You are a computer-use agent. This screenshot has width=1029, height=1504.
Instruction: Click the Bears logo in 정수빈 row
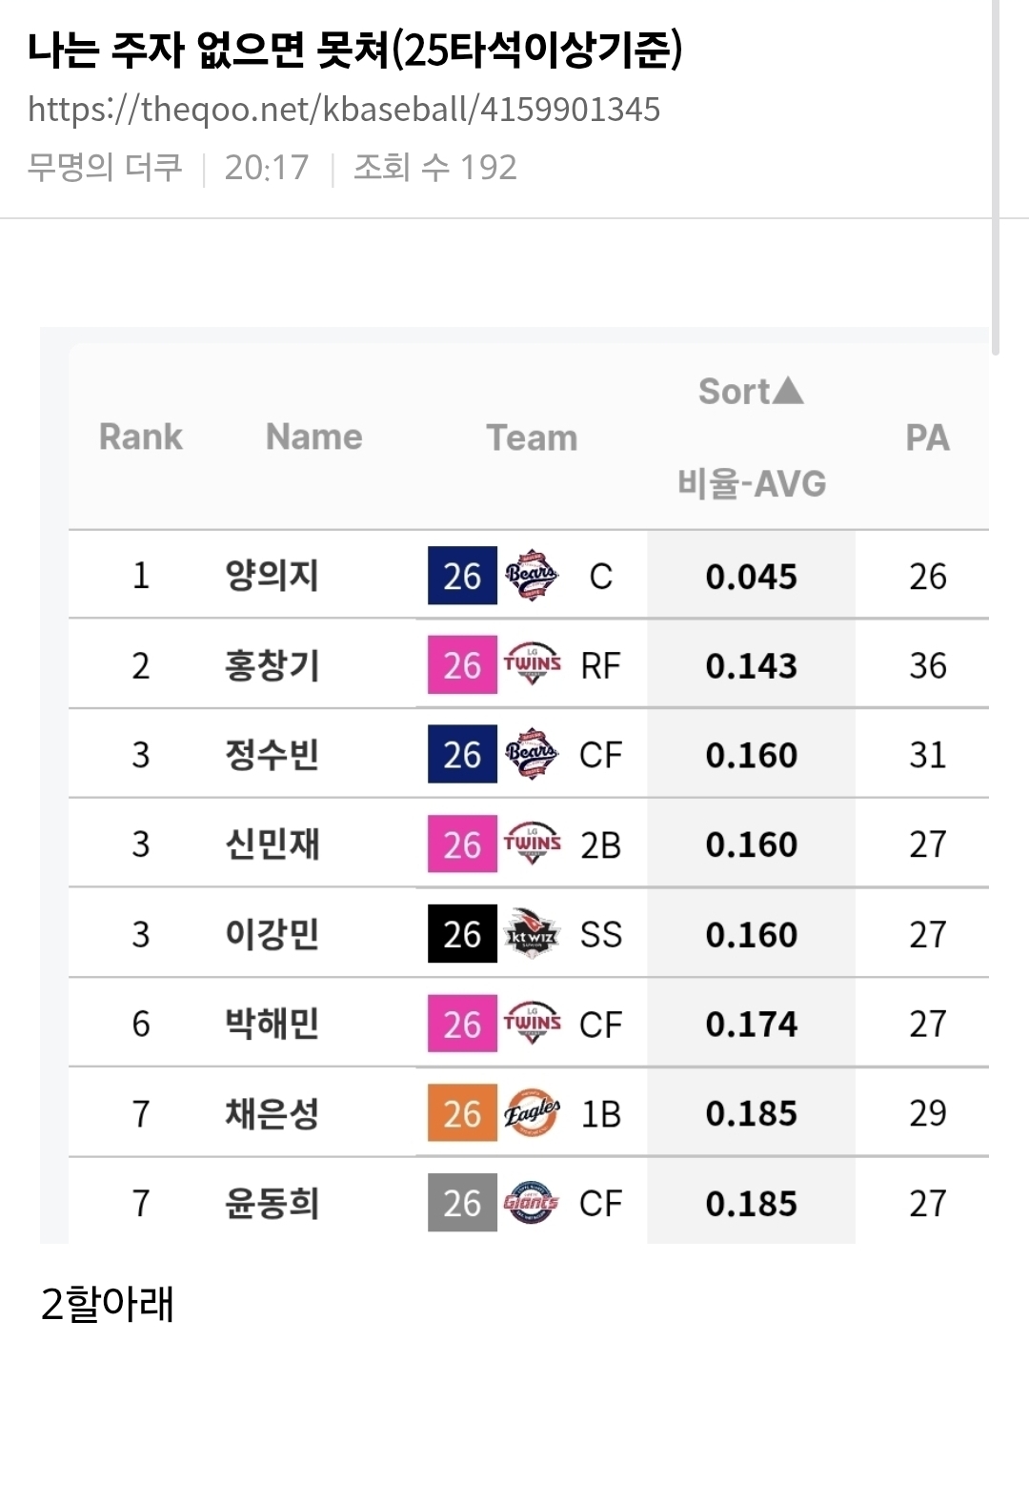532,754
